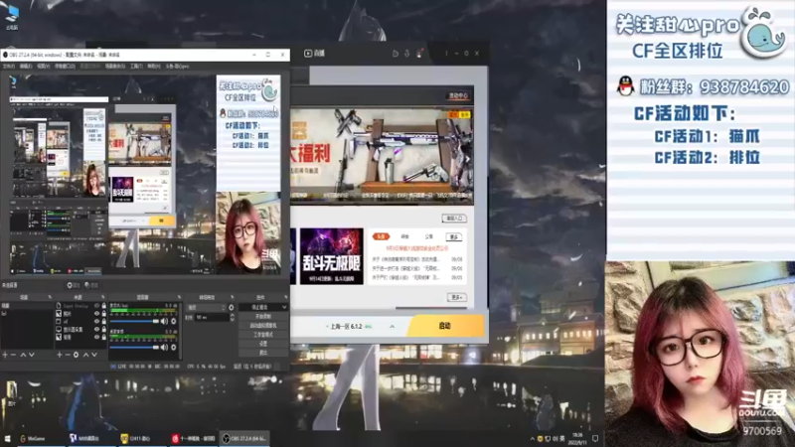Move selected source up in sources panel
The image size is (795, 447).
pos(85,355)
